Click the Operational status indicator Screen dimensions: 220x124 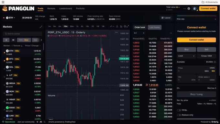coord(8,122)
